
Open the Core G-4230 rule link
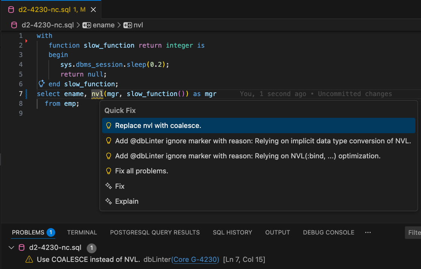click(195, 259)
